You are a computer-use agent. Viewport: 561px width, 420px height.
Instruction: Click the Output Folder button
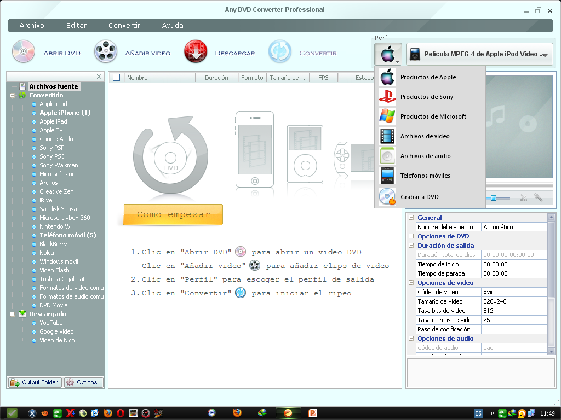(35, 382)
